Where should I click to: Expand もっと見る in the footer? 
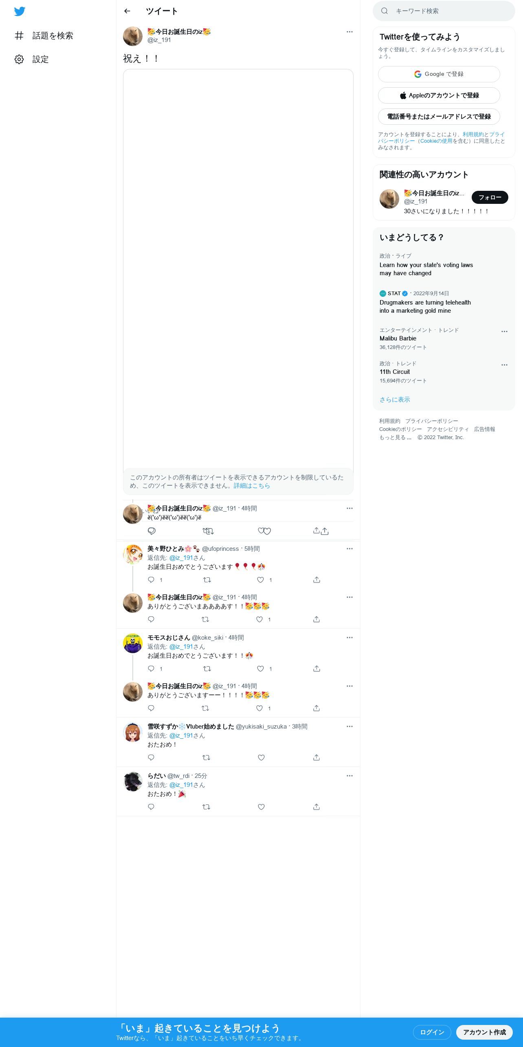pos(395,437)
